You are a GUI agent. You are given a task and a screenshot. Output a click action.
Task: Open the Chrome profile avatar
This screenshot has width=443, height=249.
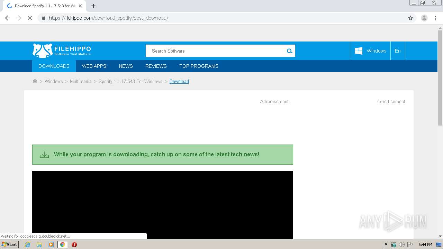click(x=424, y=18)
